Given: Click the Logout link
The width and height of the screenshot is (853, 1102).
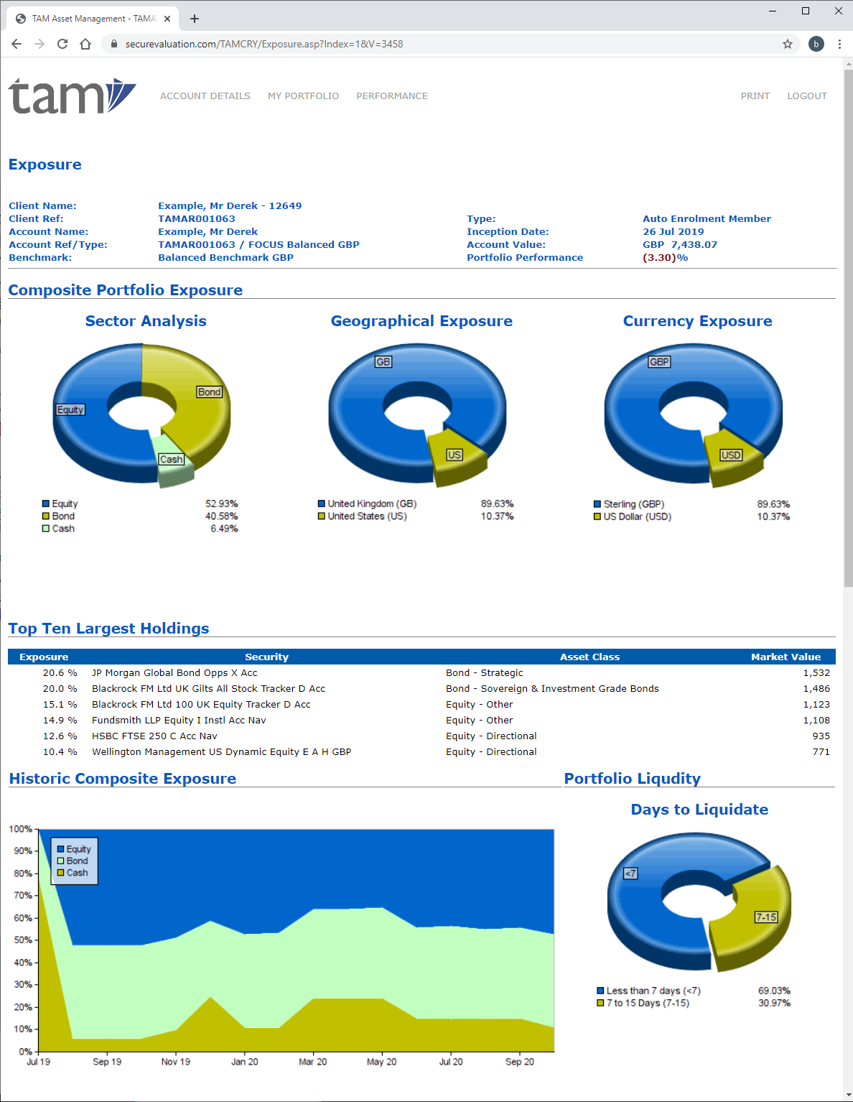Looking at the screenshot, I should coord(807,96).
